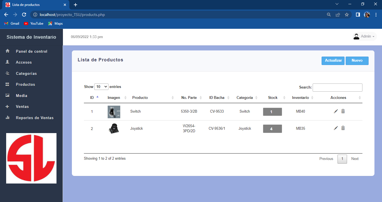Click the Joystick product image thumbnail

(114, 129)
